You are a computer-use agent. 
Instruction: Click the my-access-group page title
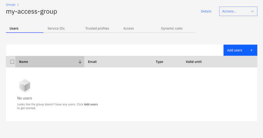click(x=32, y=11)
